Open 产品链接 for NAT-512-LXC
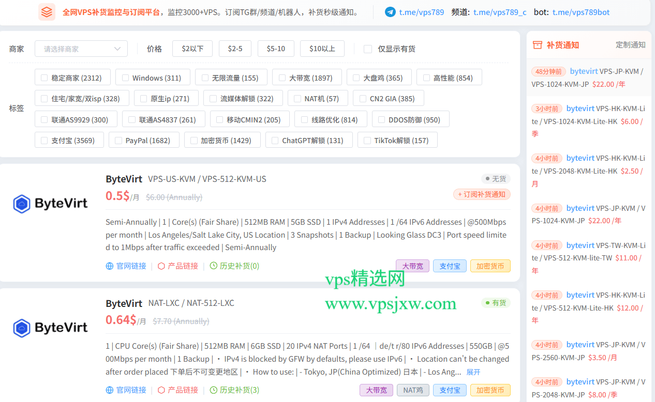Viewport: 655px width, 402px height. [x=178, y=390]
